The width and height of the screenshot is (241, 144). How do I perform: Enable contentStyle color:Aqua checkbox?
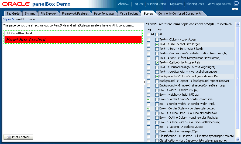pos(157,40)
